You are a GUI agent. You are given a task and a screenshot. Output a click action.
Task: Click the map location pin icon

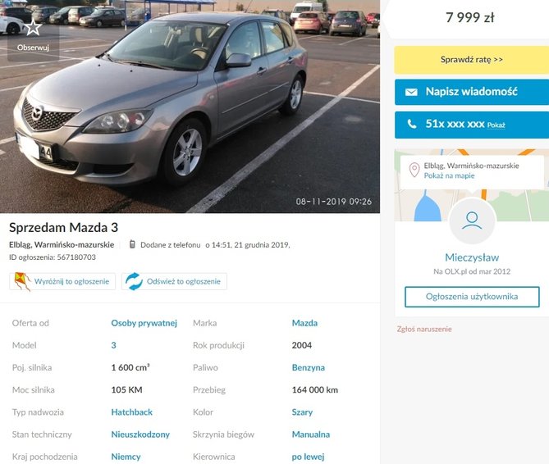pyautogui.click(x=414, y=170)
